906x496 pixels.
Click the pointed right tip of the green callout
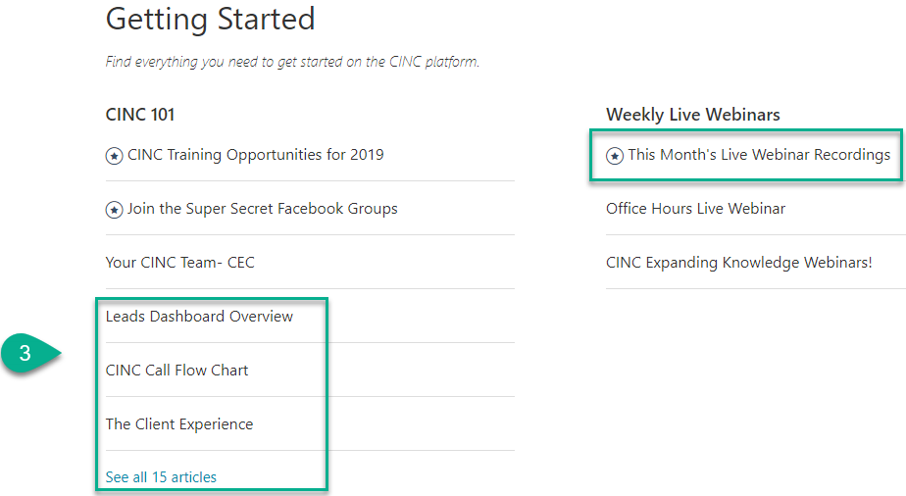pyautogui.click(x=62, y=355)
